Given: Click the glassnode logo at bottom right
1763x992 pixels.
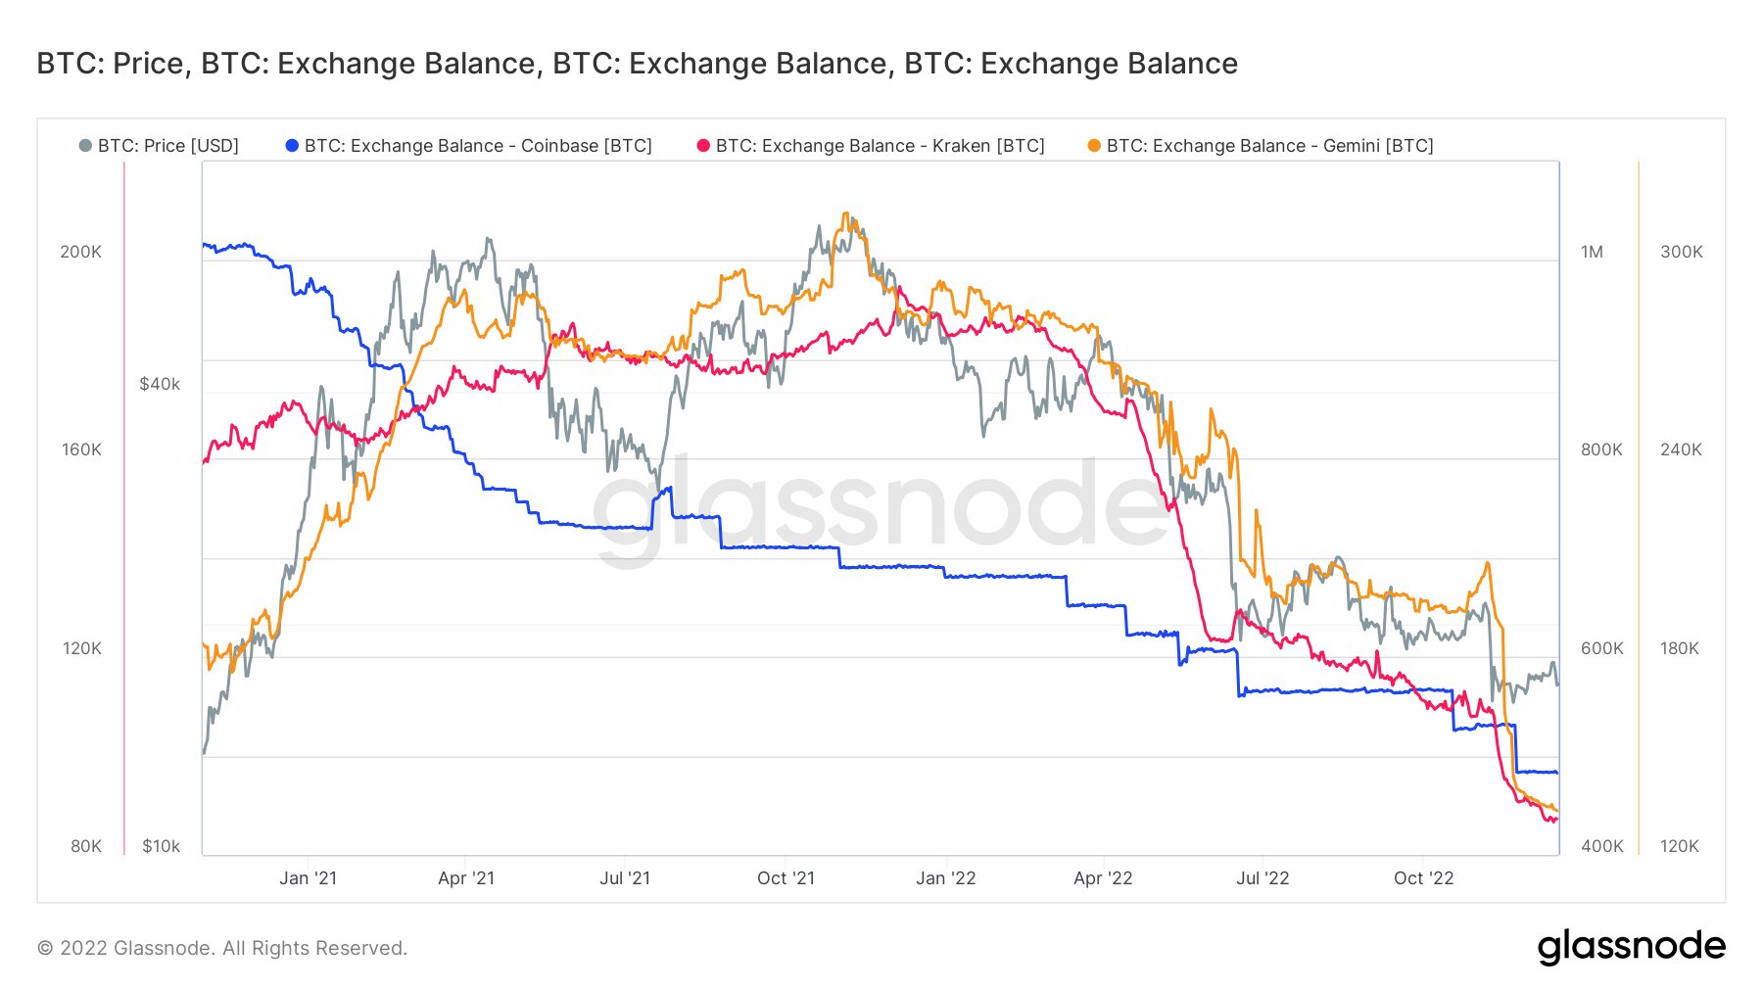Looking at the screenshot, I should point(1631,946).
